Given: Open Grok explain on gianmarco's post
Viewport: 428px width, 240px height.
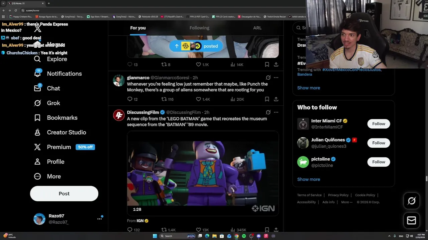Looking at the screenshot, I should pos(268,77).
